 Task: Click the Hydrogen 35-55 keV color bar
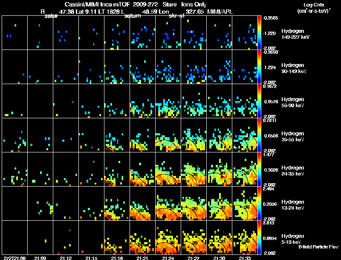[259, 135]
